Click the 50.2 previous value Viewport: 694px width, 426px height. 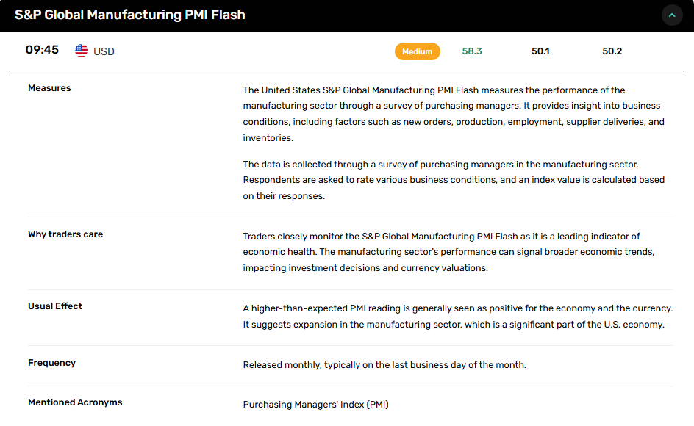tap(612, 51)
